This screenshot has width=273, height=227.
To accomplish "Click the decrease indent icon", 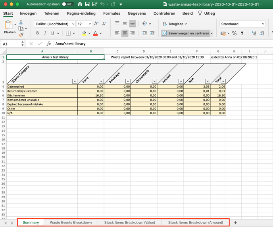I will click(x=144, y=33).
